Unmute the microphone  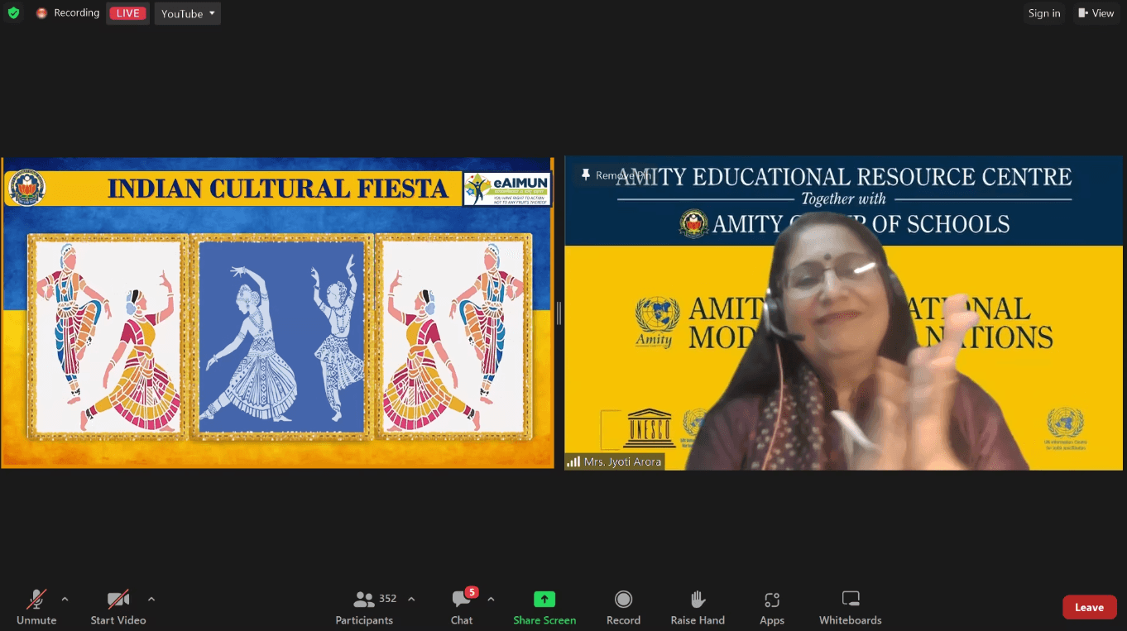(x=36, y=607)
